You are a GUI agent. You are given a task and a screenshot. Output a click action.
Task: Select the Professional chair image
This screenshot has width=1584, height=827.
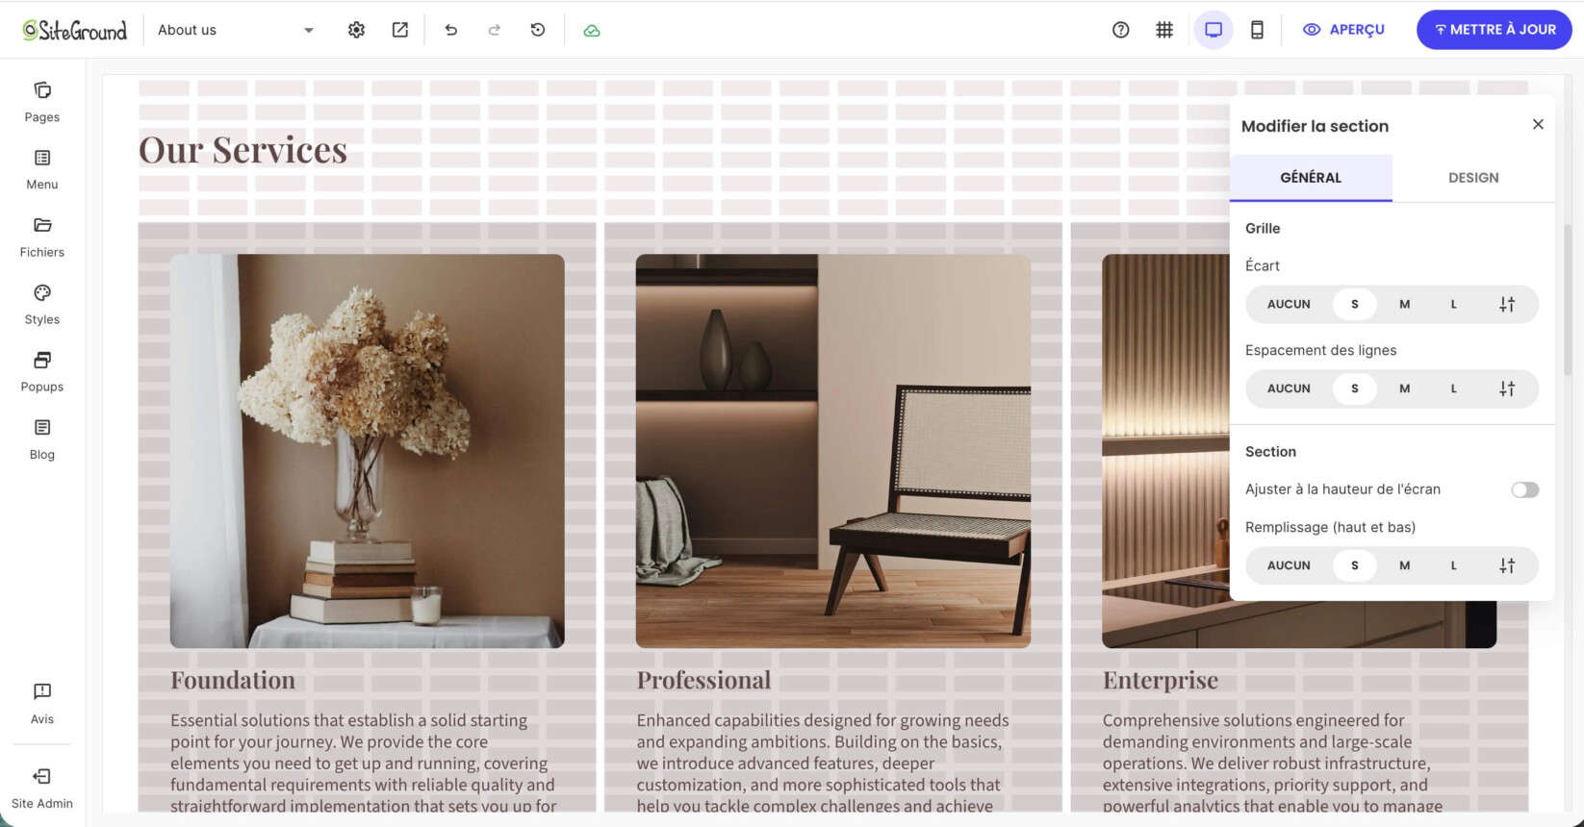click(833, 451)
